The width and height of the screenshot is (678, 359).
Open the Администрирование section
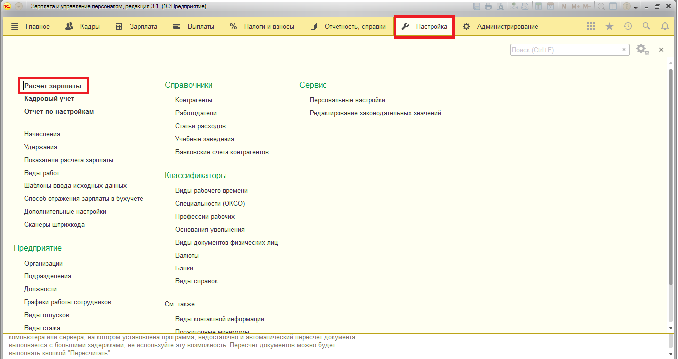(500, 27)
